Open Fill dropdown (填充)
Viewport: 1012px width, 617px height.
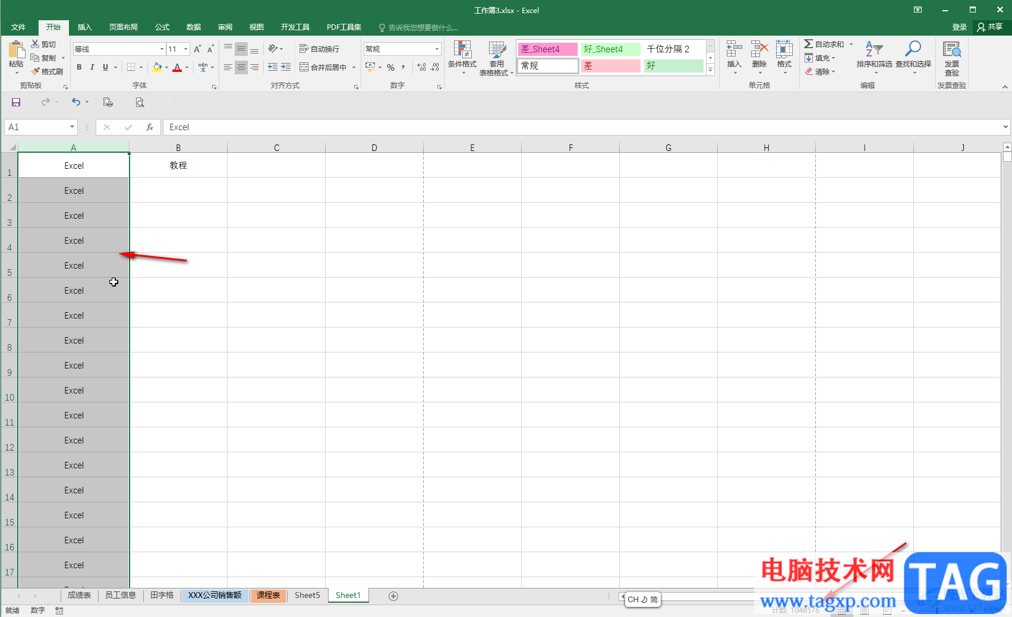(821, 58)
